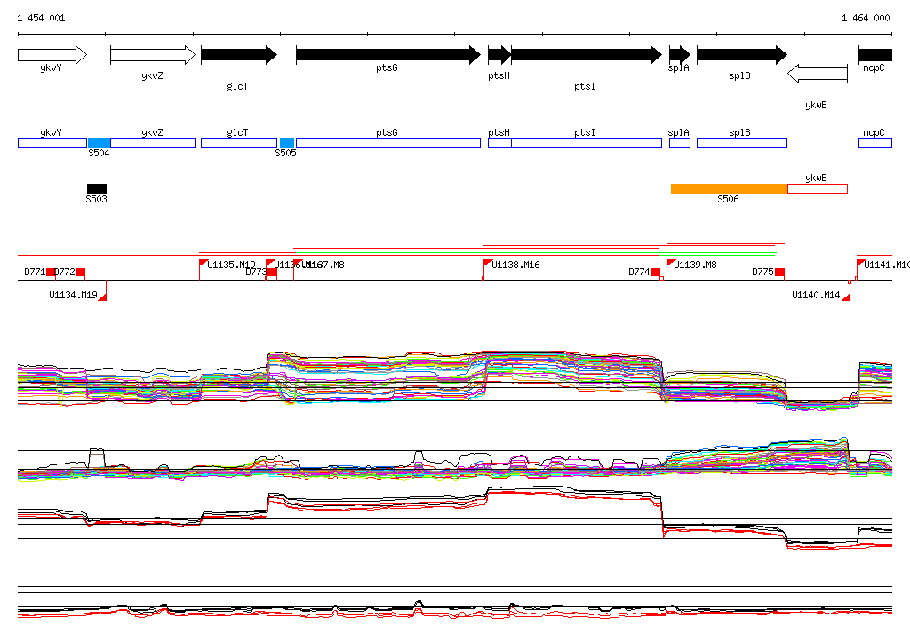Select the ptsI gene arrow
The height and width of the screenshot is (634, 910).
coord(586,55)
